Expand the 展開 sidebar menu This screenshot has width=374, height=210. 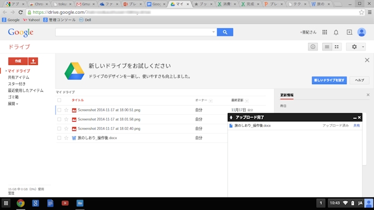(13, 104)
